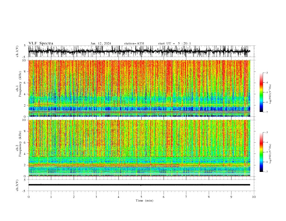Click the "station=ATH" header label
This screenshot has height=221, width=286.
point(134,43)
